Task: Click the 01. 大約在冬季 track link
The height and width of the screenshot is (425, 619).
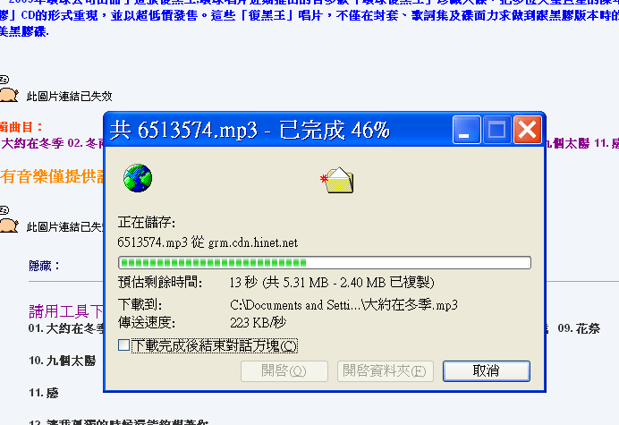Action: click(66, 328)
